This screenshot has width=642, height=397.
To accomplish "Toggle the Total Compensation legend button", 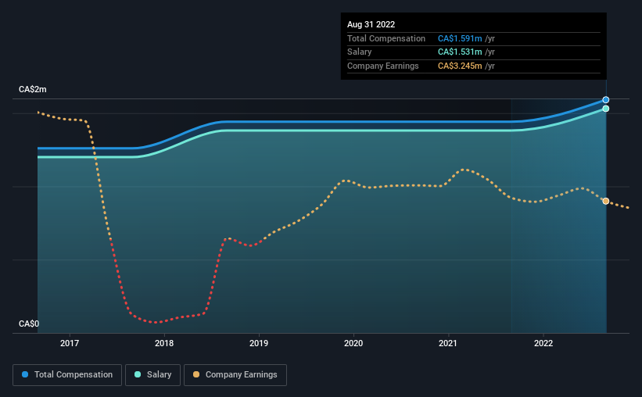I will coord(67,375).
